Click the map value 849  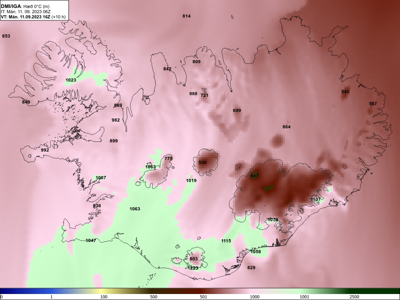pos(26,102)
